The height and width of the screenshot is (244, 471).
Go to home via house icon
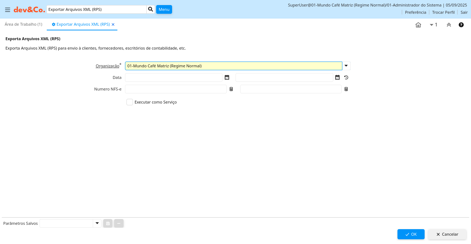point(418,25)
